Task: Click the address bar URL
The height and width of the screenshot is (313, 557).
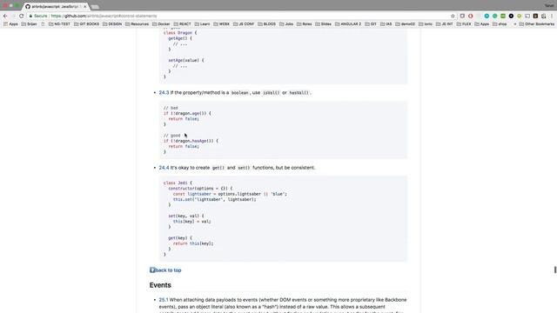Action: (x=104, y=16)
